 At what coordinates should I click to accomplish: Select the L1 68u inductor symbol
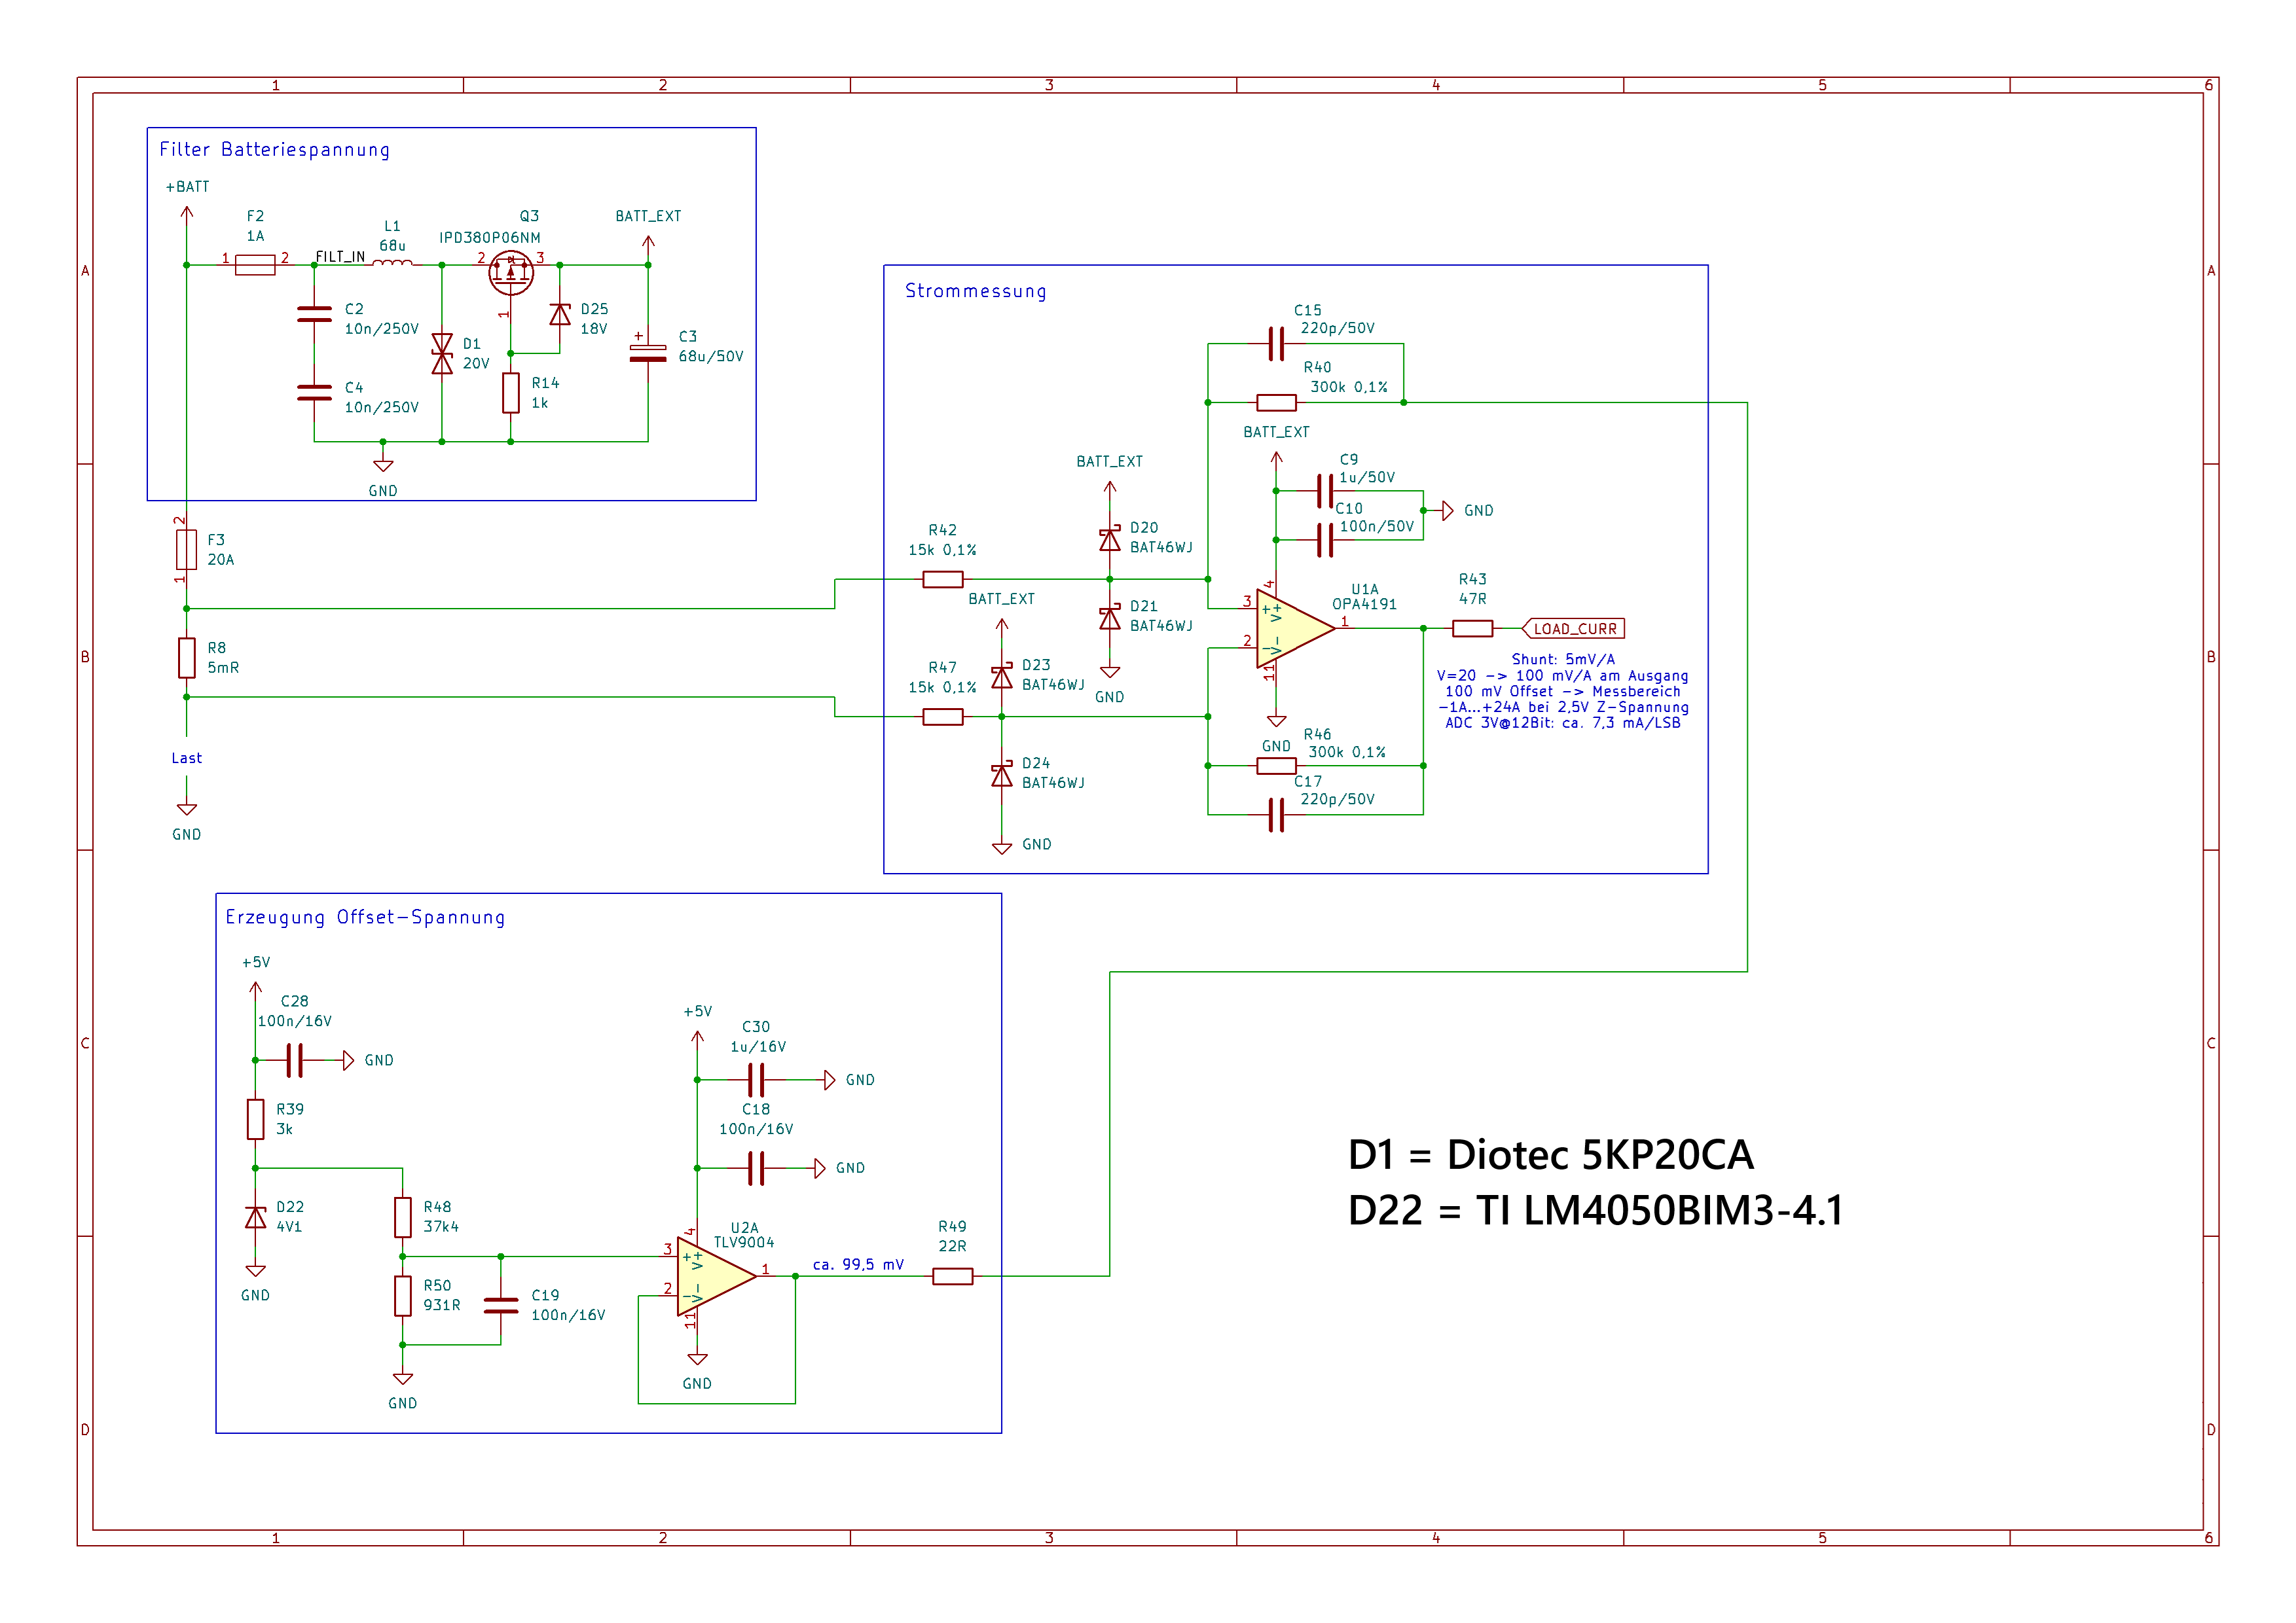[392, 264]
